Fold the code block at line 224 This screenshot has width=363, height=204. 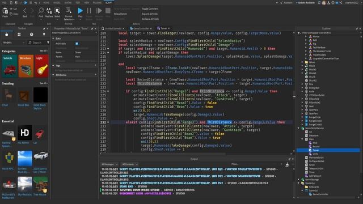(x=108, y=91)
